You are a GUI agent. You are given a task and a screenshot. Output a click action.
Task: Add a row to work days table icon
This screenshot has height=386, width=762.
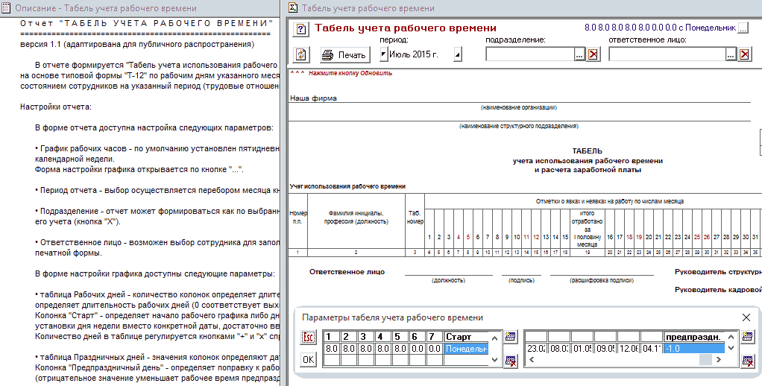coord(510,336)
